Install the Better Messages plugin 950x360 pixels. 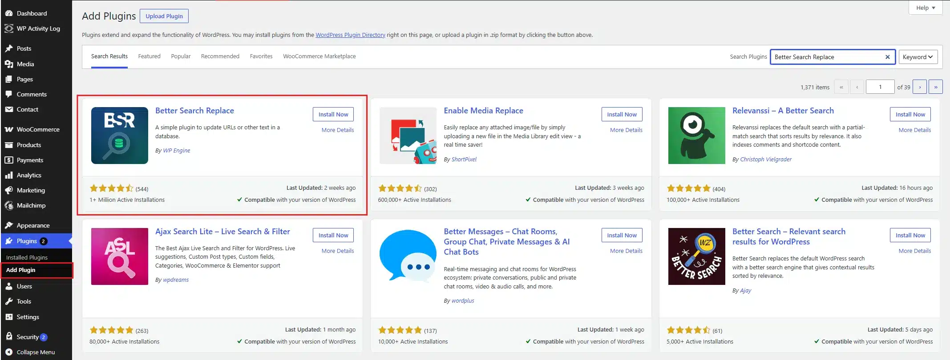click(622, 235)
